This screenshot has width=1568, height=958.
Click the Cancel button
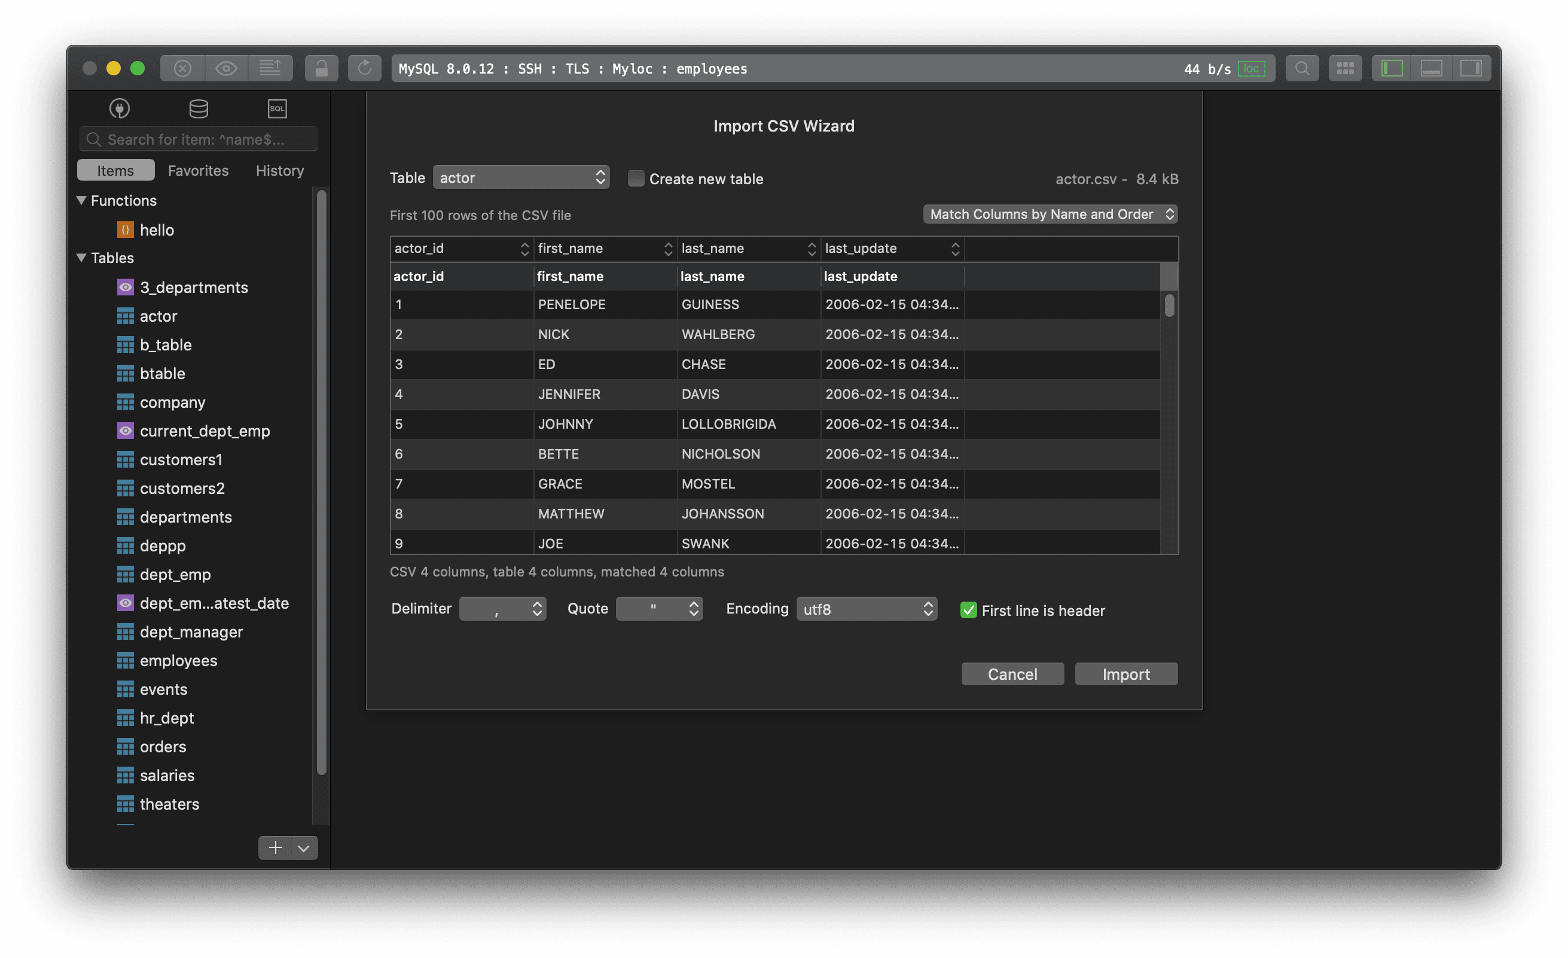tap(1012, 674)
